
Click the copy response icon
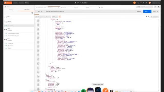(x=147, y=17)
